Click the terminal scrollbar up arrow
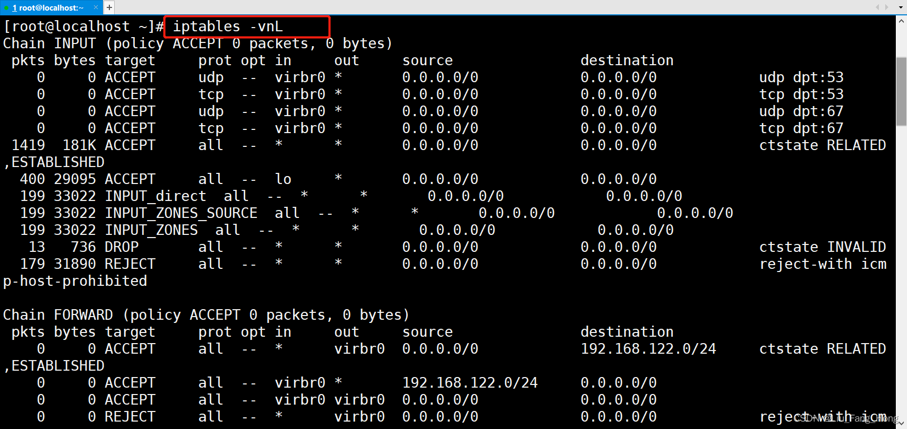 [x=901, y=21]
